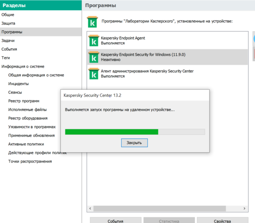Open the Общие section
255x223 pixels.
pos(8,14)
